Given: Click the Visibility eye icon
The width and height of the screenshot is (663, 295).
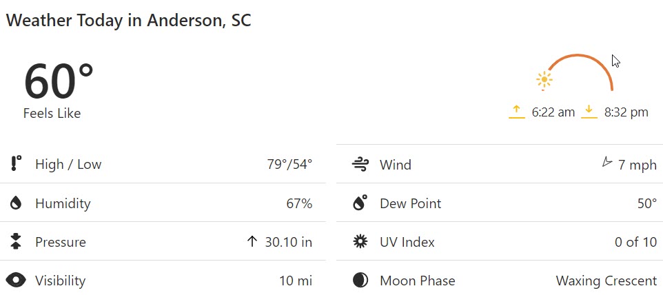Looking at the screenshot, I should [16, 281].
